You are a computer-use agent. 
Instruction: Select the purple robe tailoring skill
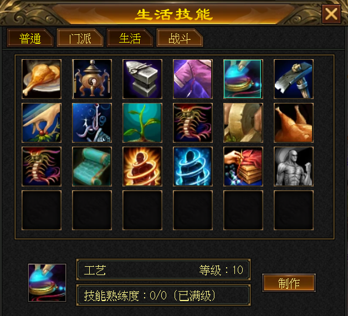(193, 79)
